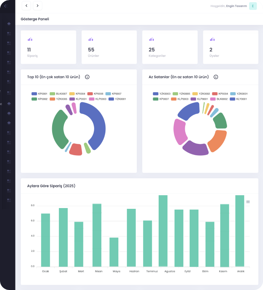Click the Gösterge Paneli page title

tap(35, 19)
